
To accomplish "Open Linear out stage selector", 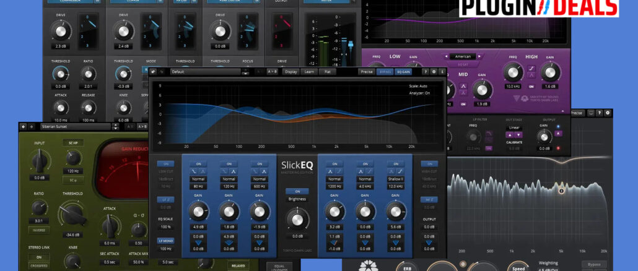I will [514, 127].
